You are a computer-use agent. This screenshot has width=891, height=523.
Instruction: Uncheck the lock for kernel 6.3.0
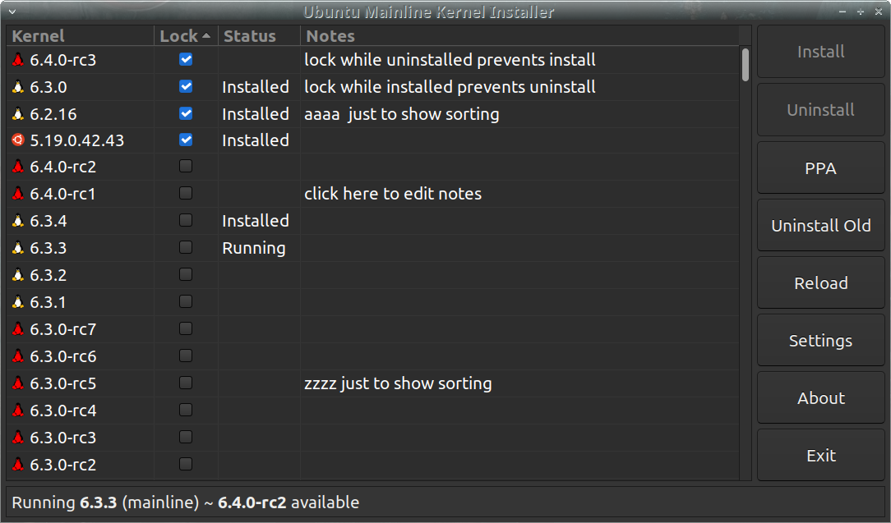click(x=186, y=86)
